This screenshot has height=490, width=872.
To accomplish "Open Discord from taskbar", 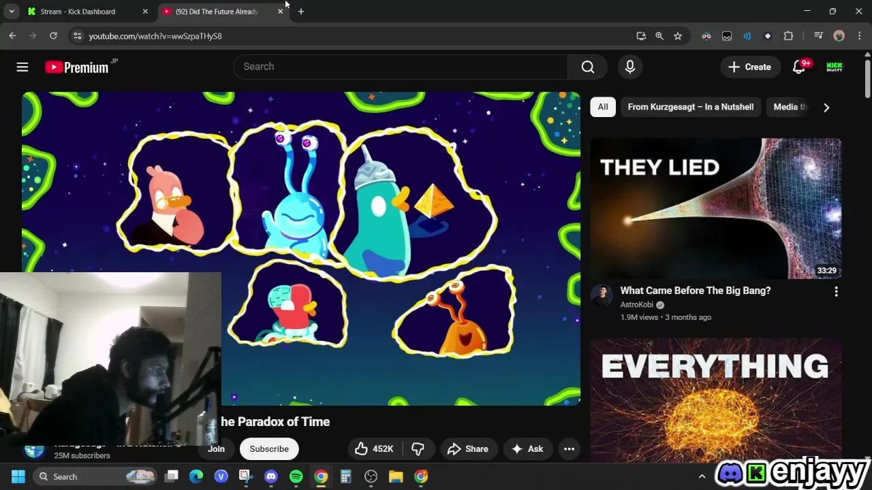I will point(271,476).
